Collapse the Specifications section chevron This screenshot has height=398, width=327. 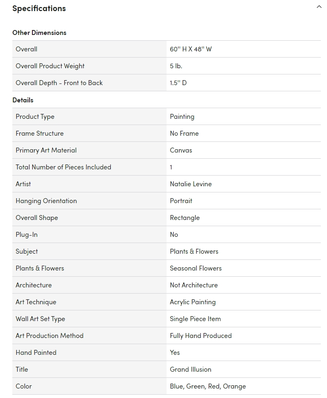[319, 7]
